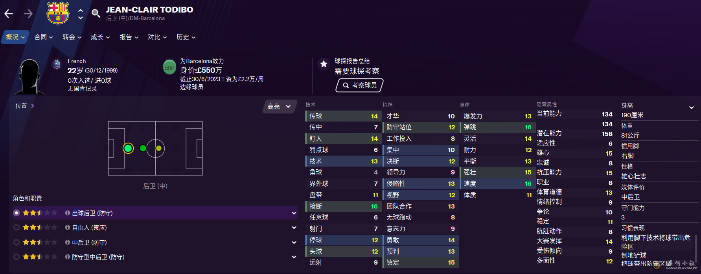The image size is (701, 274).
Task: Select the 防守型中后卫 (防守) radio button
Action: [x=17, y=257]
